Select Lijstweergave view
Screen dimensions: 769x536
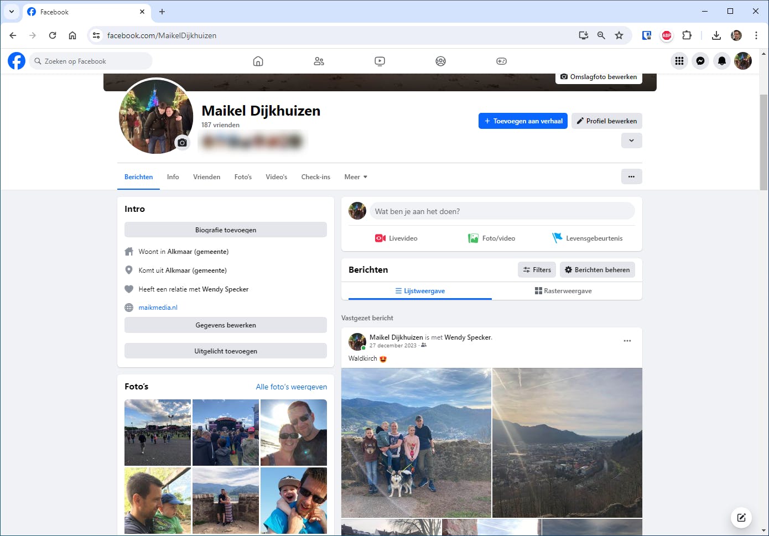click(420, 291)
